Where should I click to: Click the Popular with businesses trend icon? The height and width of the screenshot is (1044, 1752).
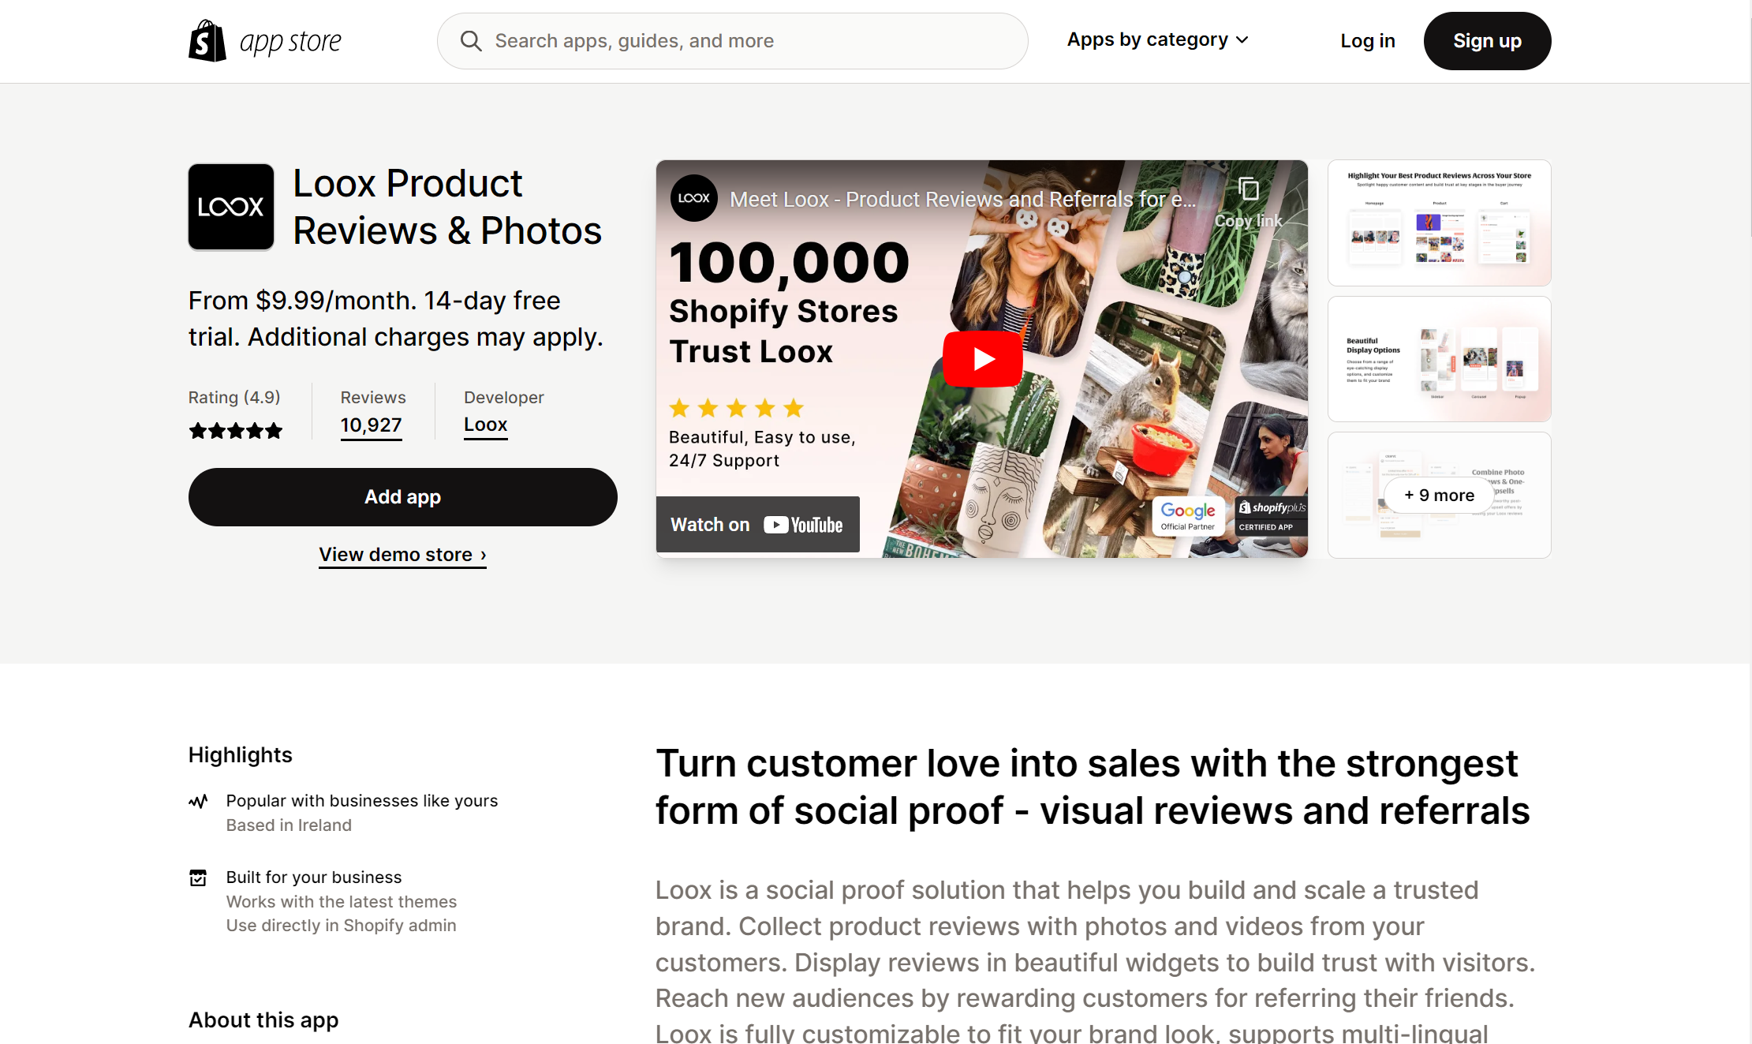[x=198, y=802]
